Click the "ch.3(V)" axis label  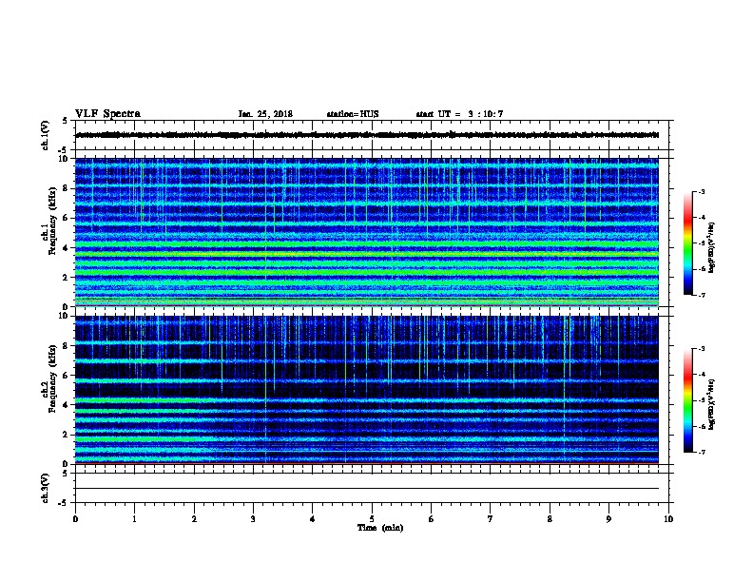click(45, 488)
